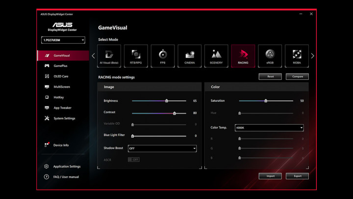This screenshot has width=353, height=199.
Task: Show more modes with right arrow
Action: tap(312, 56)
